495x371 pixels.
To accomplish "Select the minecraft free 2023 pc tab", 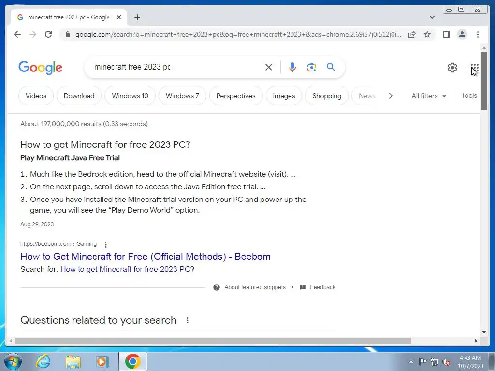I will (69, 17).
